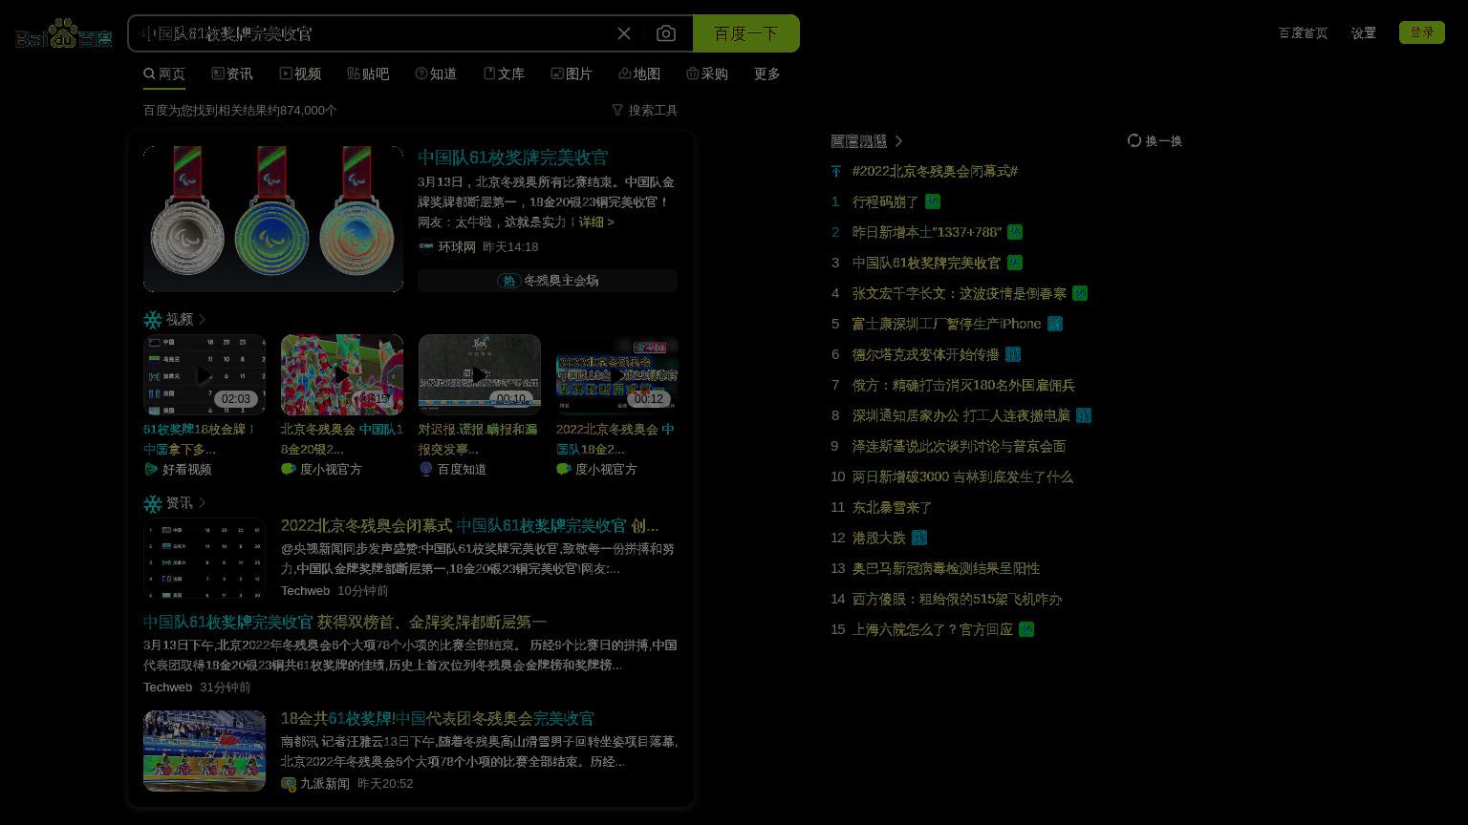1468x825 pixels.
Task: Play the 00:10 百度知道 video
Action: (480, 374)
